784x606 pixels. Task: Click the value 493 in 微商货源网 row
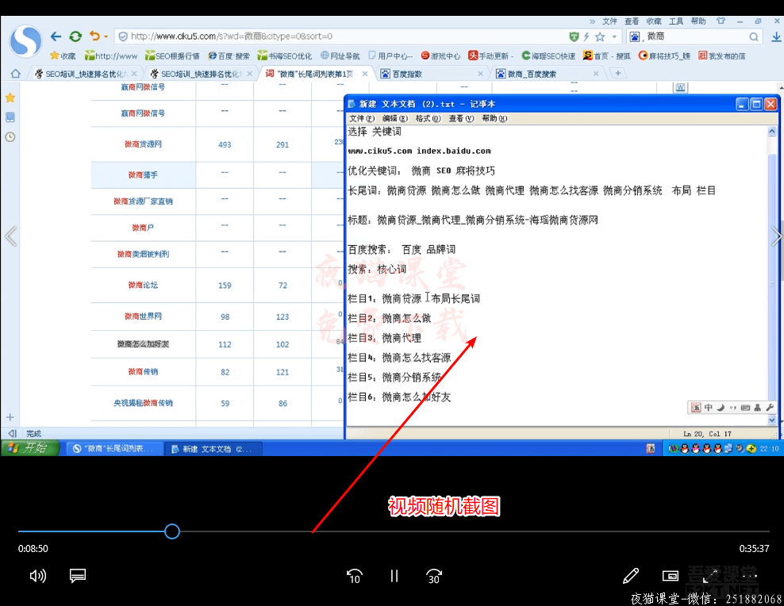225,145
